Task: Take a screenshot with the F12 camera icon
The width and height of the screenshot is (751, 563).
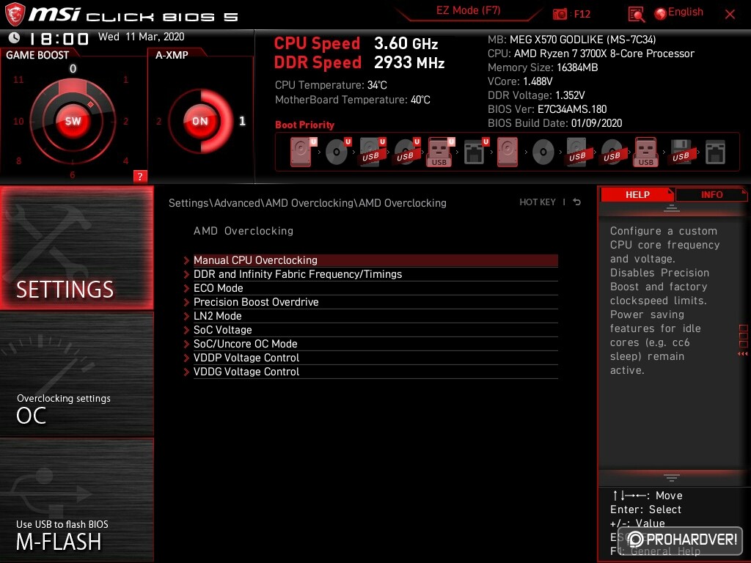Action: click(x=560, y=14)
